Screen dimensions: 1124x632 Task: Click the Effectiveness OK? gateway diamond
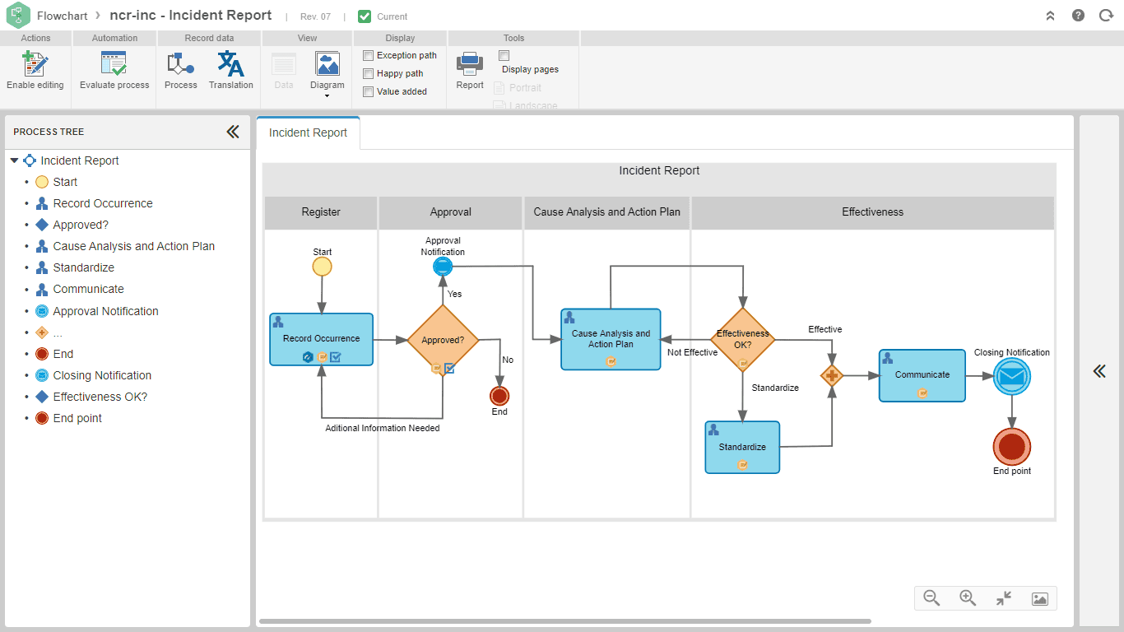tap(743, 339)
